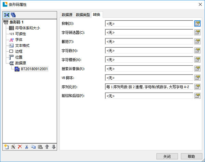Select the 字体 tree item

[19, 39]
